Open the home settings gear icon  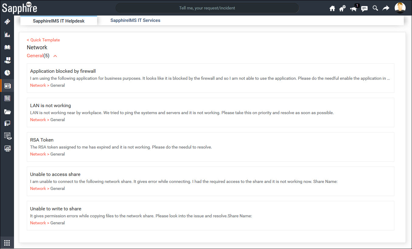(342, 9)
